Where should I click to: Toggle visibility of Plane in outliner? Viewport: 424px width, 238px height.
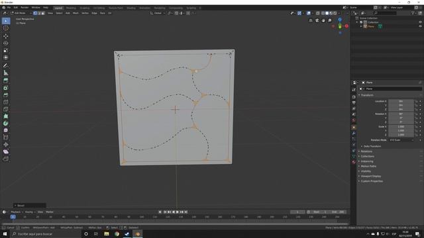(x=420, y=26)
